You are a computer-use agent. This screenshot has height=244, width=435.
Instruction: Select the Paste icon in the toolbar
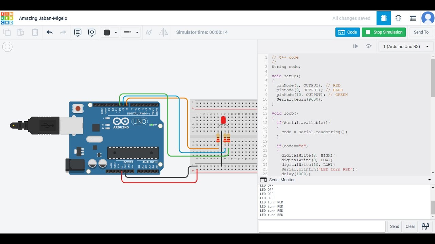point(21,33)
